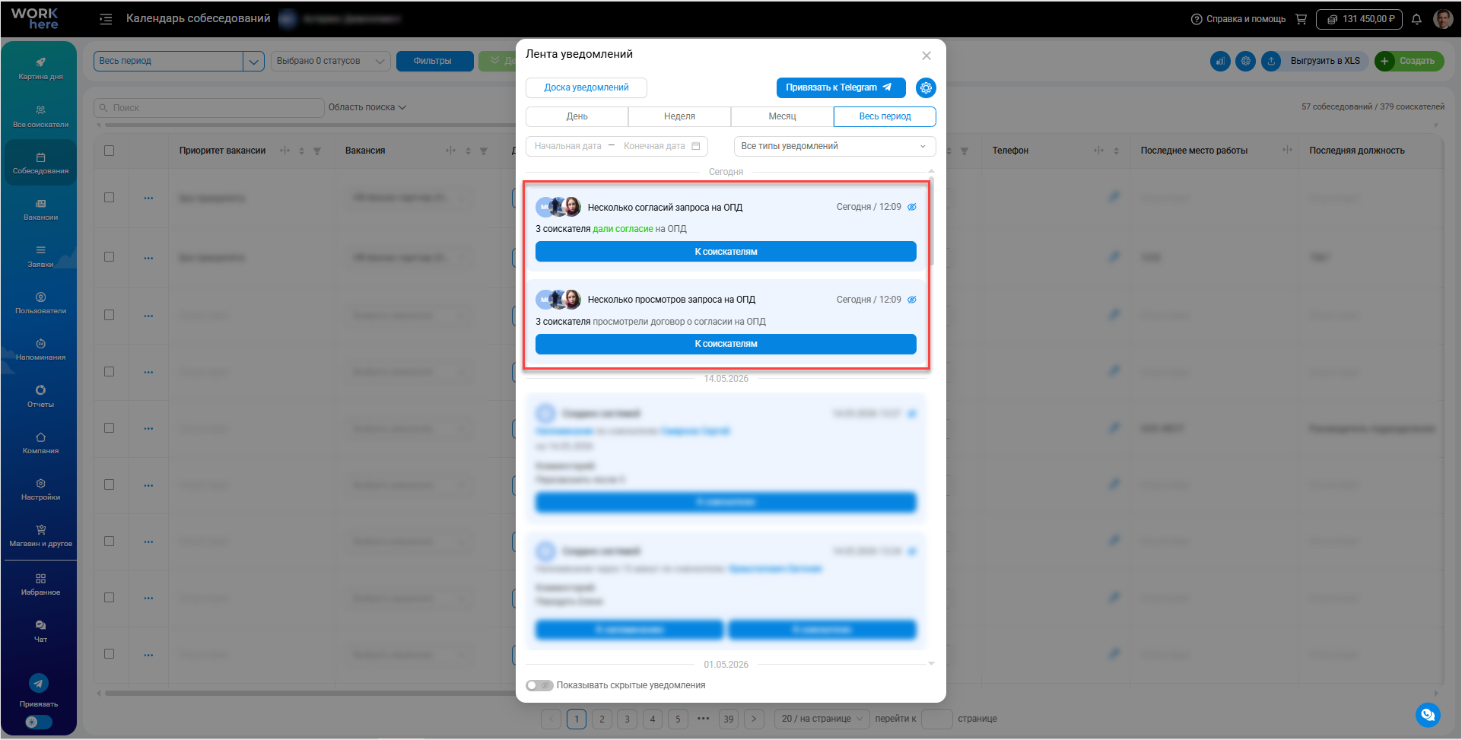Check the last visible row checkbox
Screen dimensions: 1462x740
109,653
